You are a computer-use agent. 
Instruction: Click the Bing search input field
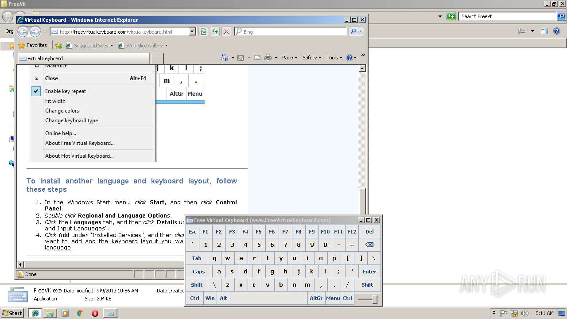(x=290, y=31)
